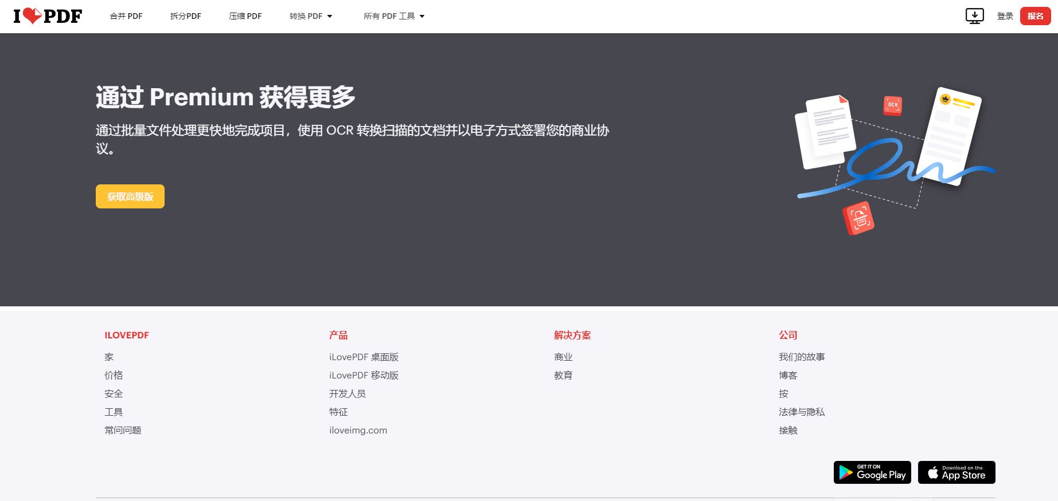This screenshot has height=501, width=1058.
Task: Open the App Store download badge
Action: [x=957, y=472]
